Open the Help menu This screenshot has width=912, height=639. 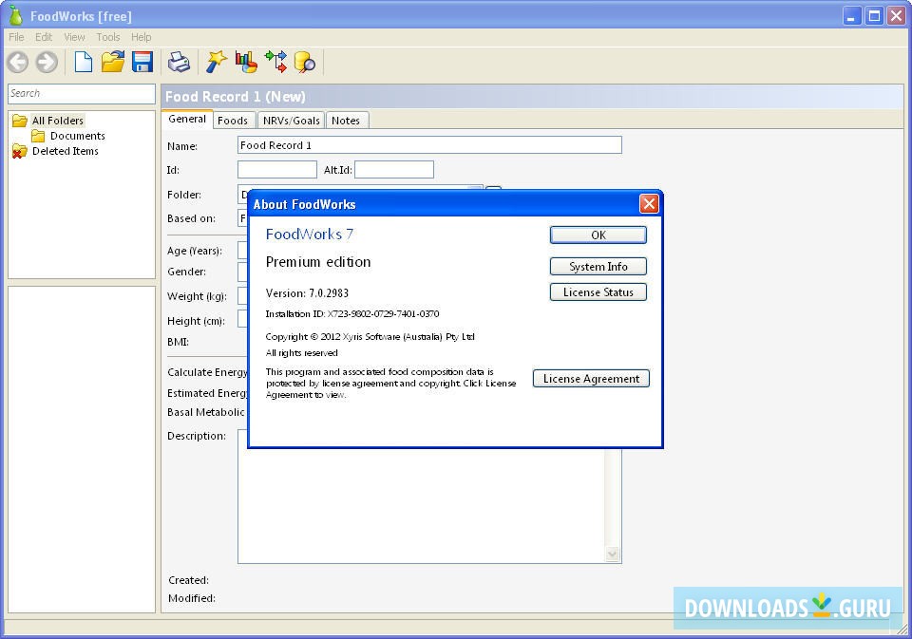141,37
